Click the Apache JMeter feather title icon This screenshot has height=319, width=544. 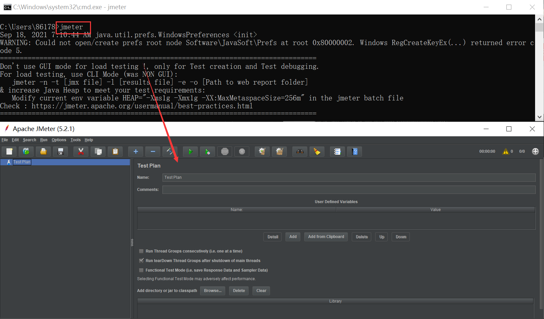pyautogui.click(x=7, y=129)
